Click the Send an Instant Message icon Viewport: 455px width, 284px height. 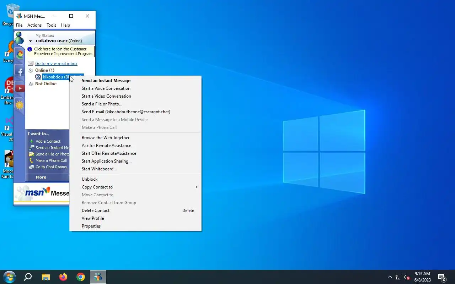pos(32,148)
